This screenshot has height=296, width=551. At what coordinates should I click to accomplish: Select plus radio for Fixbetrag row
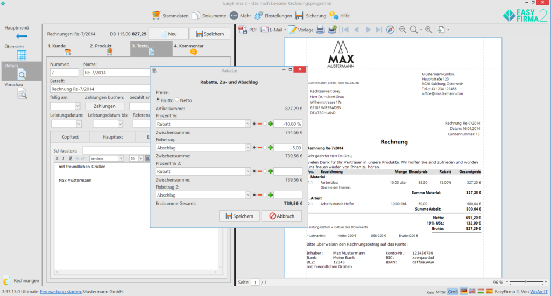265,148
